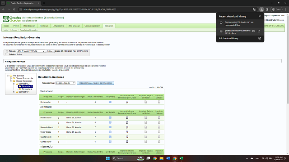This screenshot has width=289, height=162.
Task: Print trimester report for Quinto Grado
Action: 127,142
